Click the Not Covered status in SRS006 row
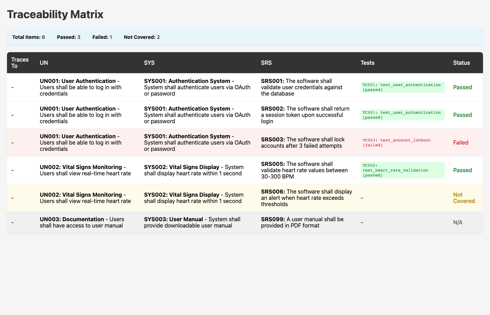The width and height of the screenshot is (490, 315). tap(464, 198)
